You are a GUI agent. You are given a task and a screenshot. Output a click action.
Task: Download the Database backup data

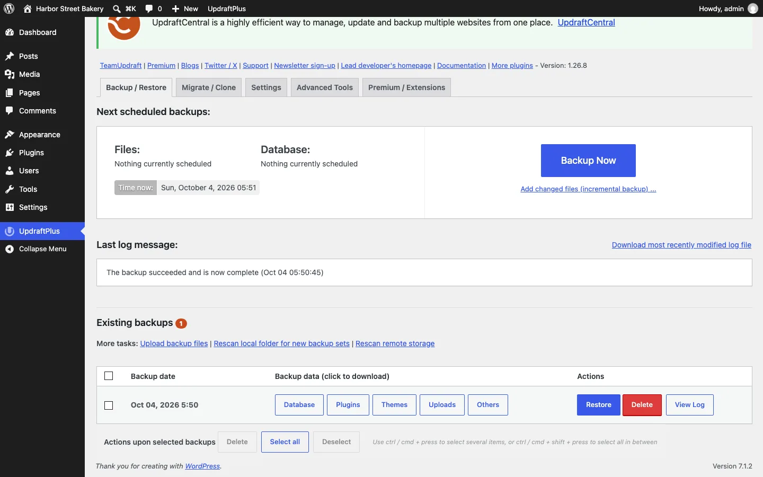(299, 405)
